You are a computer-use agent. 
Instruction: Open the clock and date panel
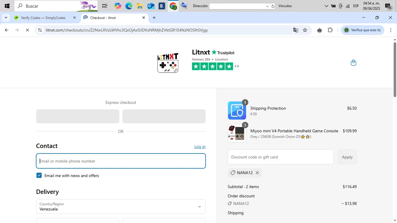tap(371, 6)
